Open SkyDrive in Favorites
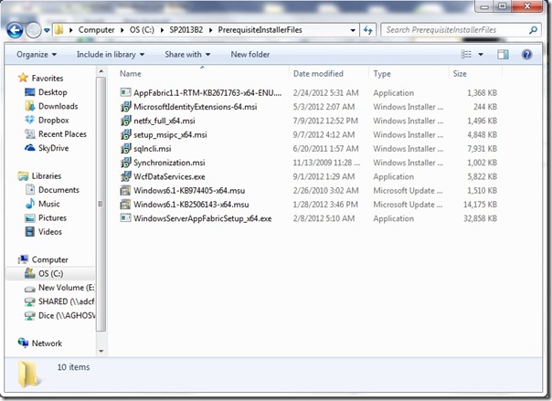Image resolution: width=552 pixels, height=401 pixels. click(54, 148)
